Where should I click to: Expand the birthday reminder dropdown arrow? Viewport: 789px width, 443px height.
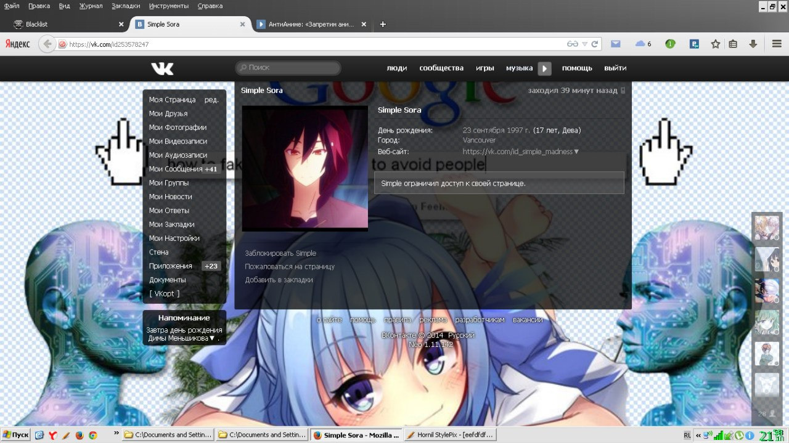(212, 338)
